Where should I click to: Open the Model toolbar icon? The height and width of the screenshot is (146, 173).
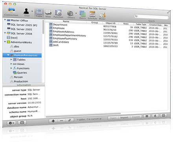(x=102, y=16)
